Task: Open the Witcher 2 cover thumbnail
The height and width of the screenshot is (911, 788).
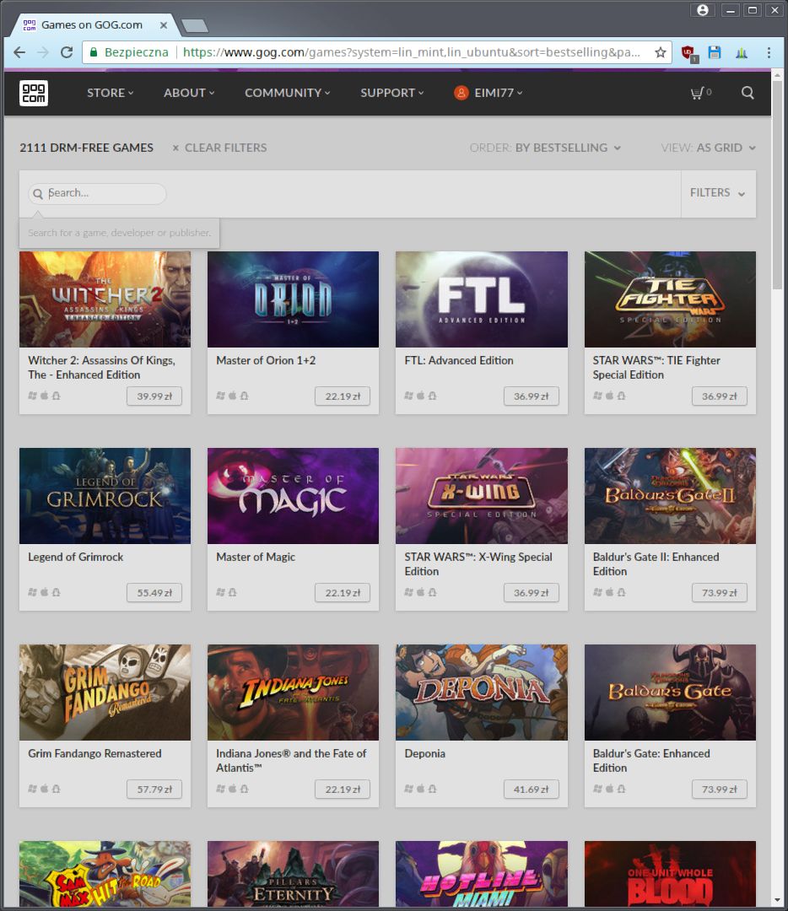Action: click(x=105, y=299)
